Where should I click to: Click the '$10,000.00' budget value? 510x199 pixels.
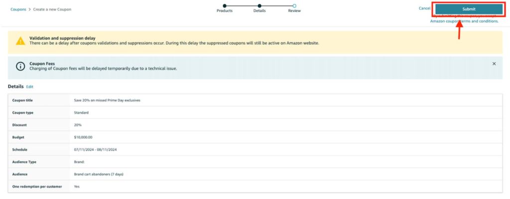coord(83,137)
